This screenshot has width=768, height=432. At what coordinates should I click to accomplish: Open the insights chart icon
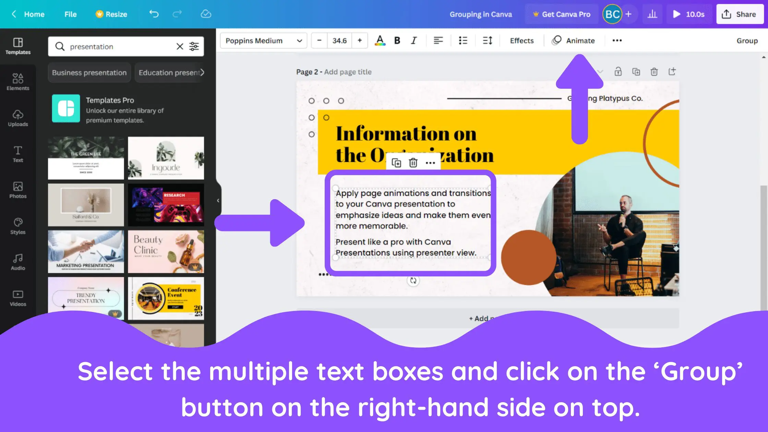[x=652, y=14]
